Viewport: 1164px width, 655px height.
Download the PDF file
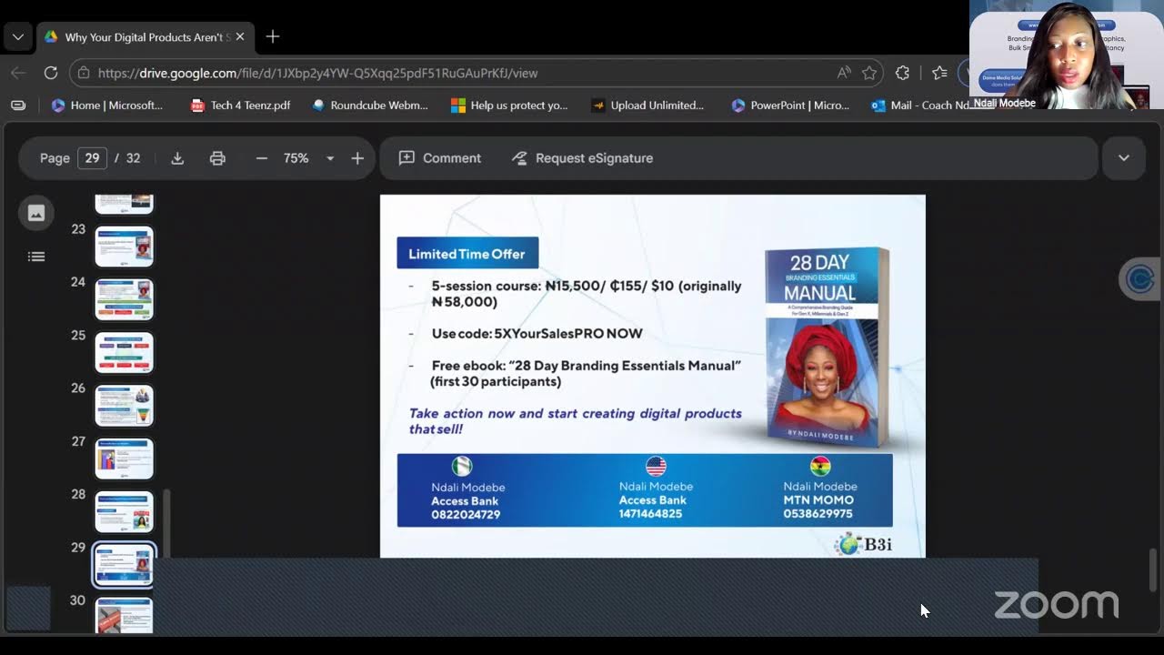[x=177, y=158]
